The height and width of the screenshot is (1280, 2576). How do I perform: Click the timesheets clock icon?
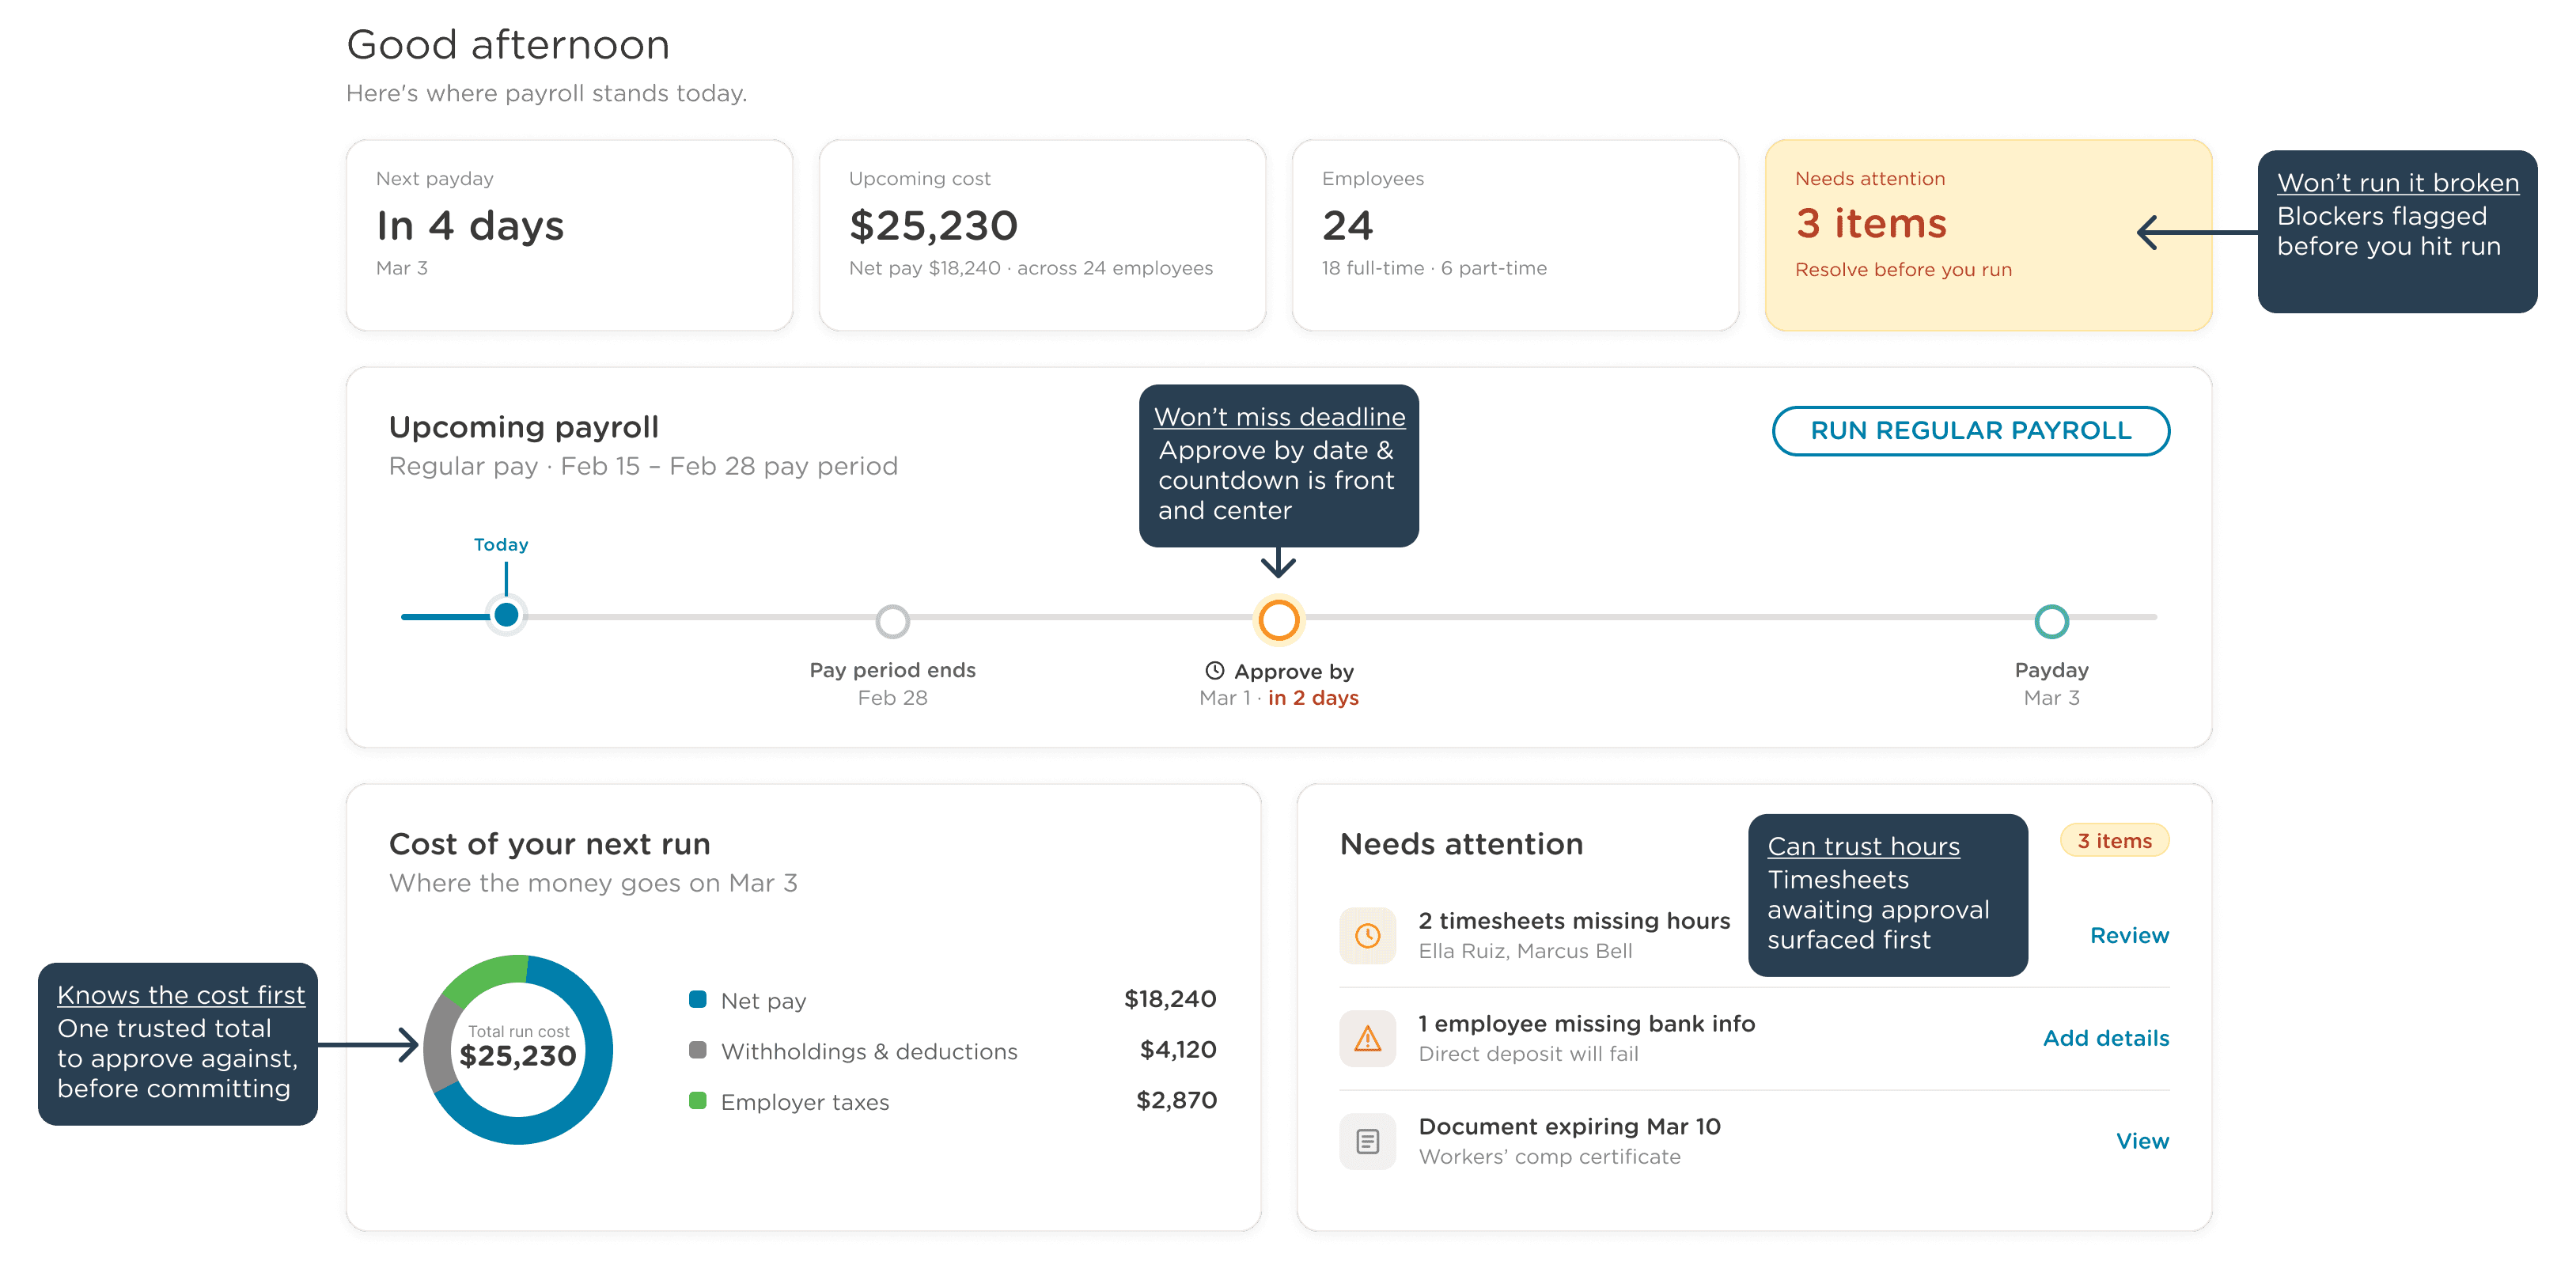(1367, 935)
